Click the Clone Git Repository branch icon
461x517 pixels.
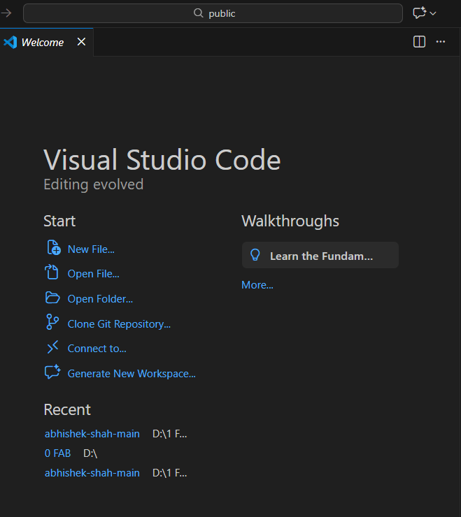[52, 322]
